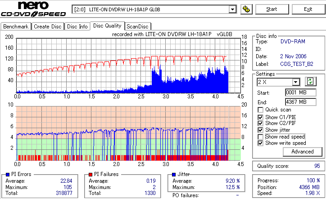This screenshot has width=326, height=199.
Task: Click the Start button
Action: point(272,9)
